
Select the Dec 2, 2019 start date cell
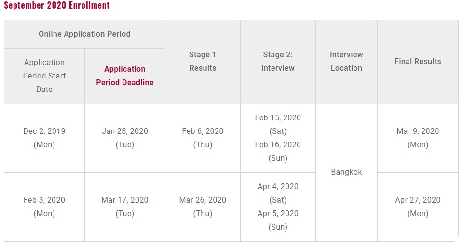(44, 138)
